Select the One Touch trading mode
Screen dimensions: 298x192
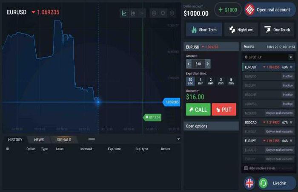[x=277, y=29]
